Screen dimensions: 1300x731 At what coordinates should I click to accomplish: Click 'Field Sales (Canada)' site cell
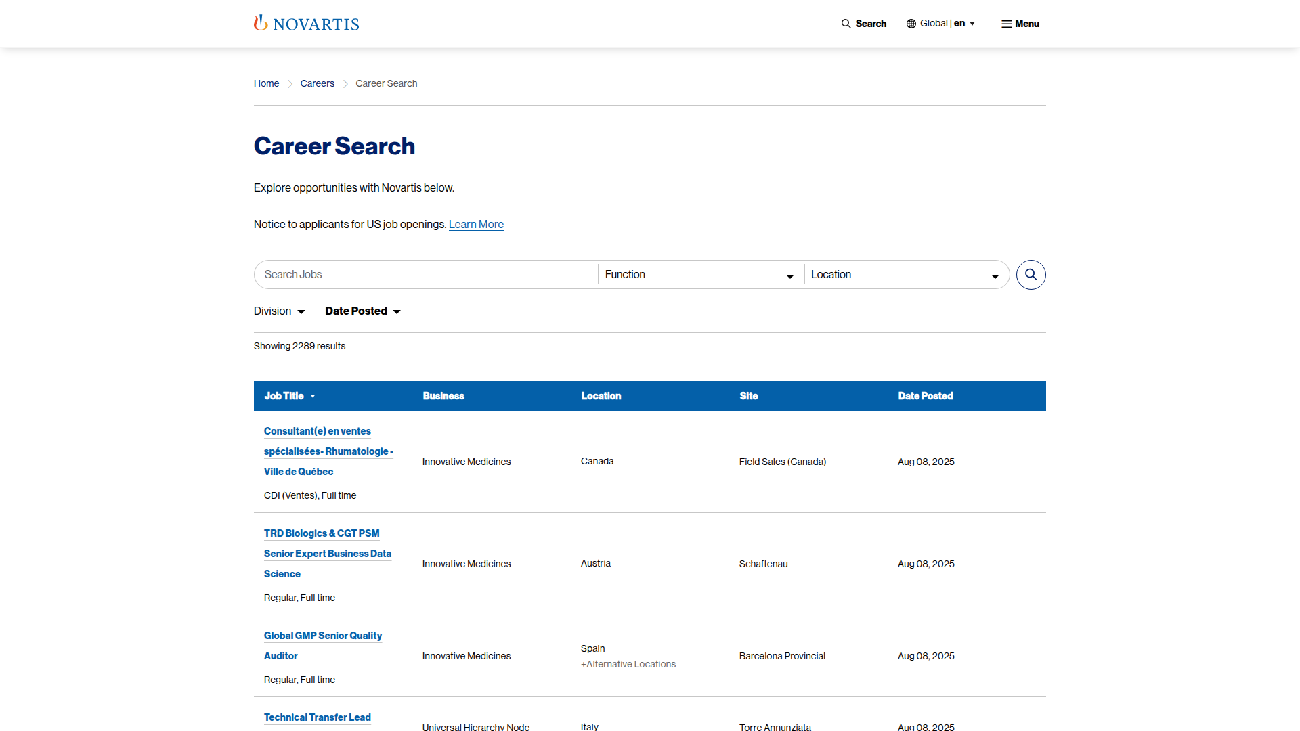point(783,462)
